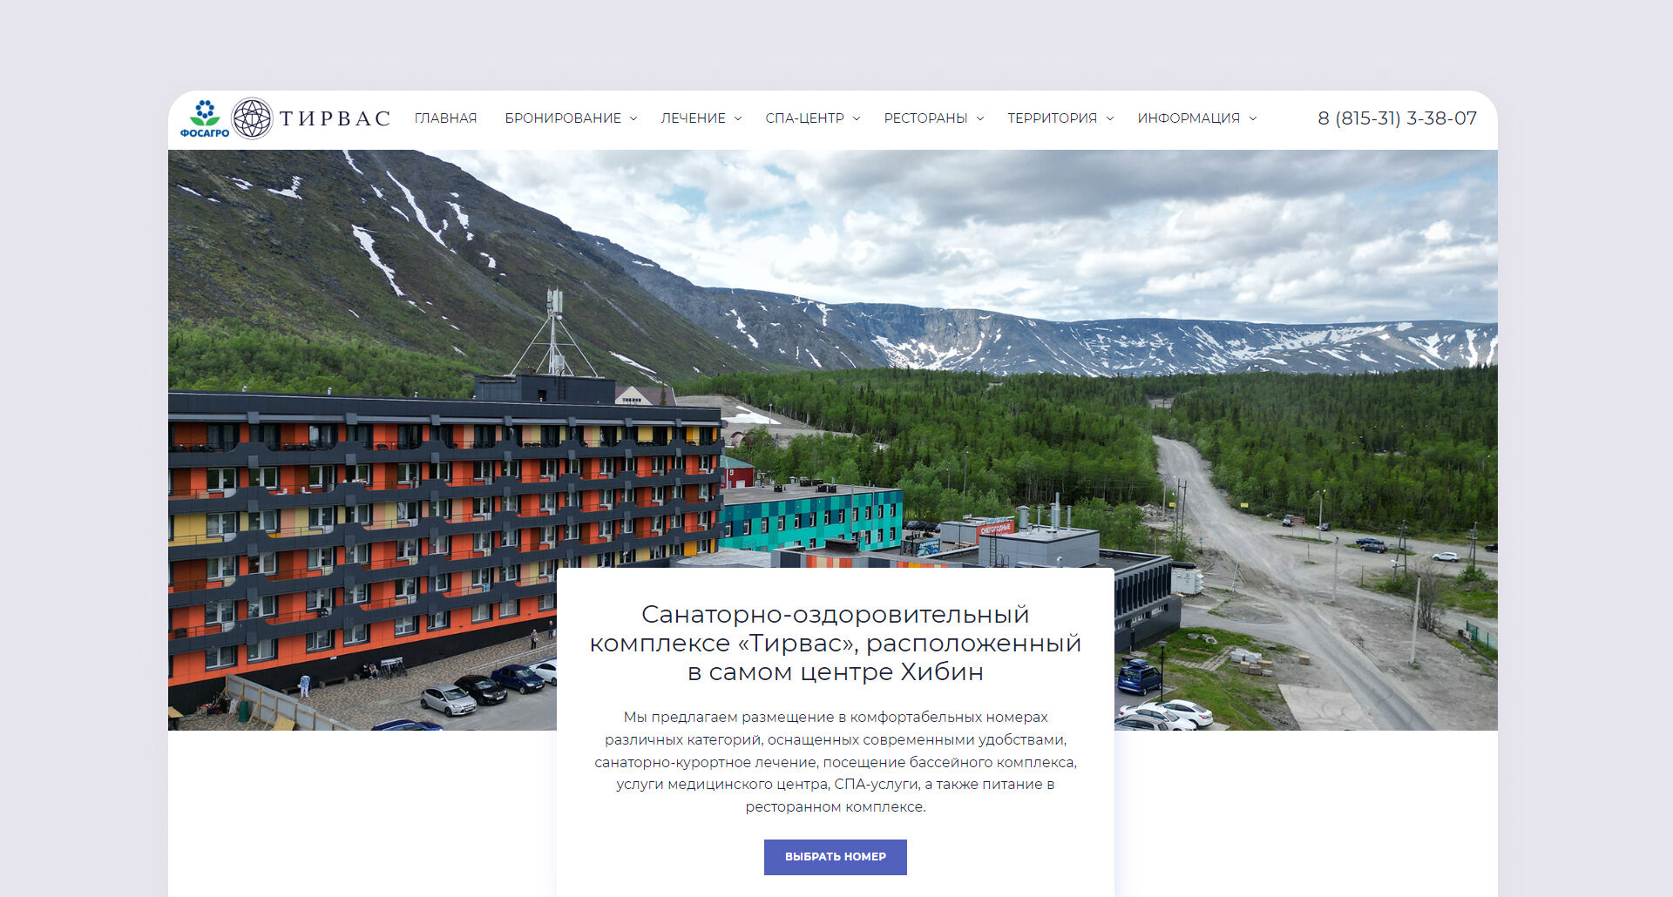Expand the Рестораны chevron arrow
1673x897 pixels.
click(x=980, y=118)
